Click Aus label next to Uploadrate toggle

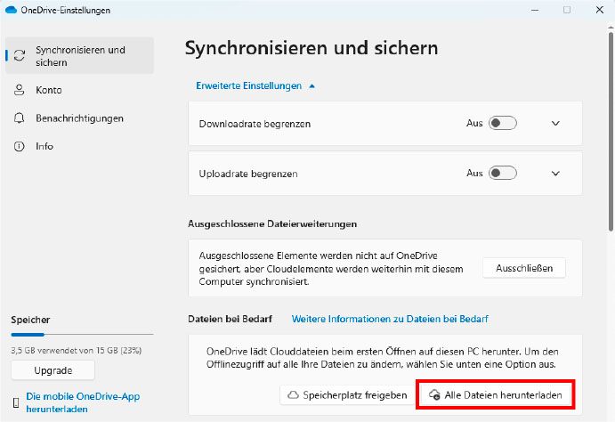[474, 173]
